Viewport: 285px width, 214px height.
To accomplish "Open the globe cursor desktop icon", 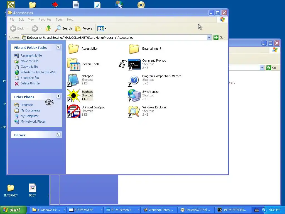I will pos(119,4).
